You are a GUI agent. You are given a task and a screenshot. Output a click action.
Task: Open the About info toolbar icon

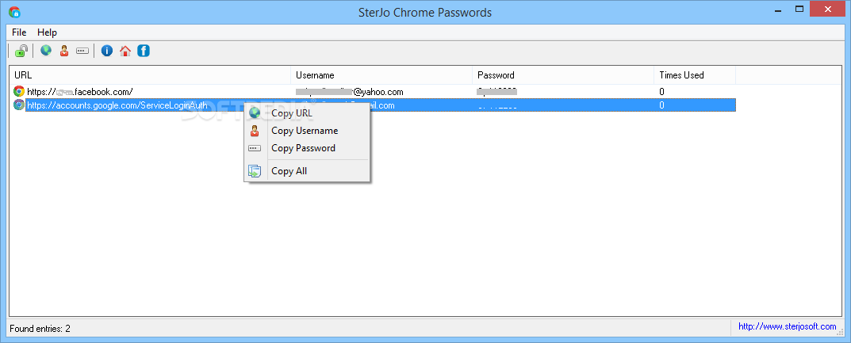coord(107,51)
